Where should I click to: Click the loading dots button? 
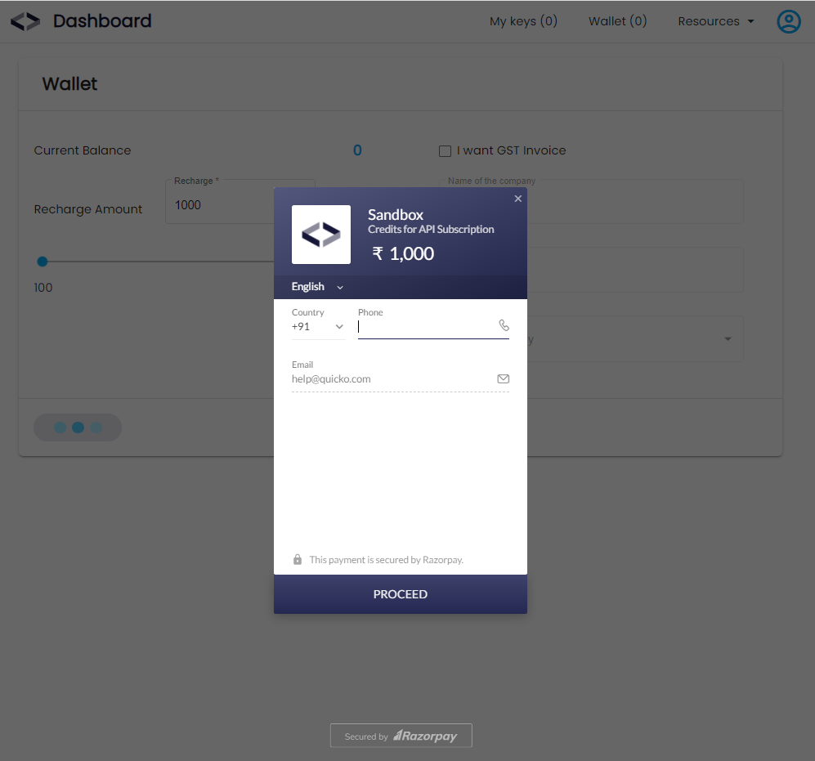(78, 428)
